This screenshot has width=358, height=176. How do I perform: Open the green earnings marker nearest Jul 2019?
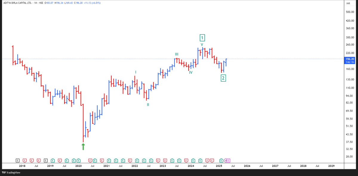coord(67,160)
